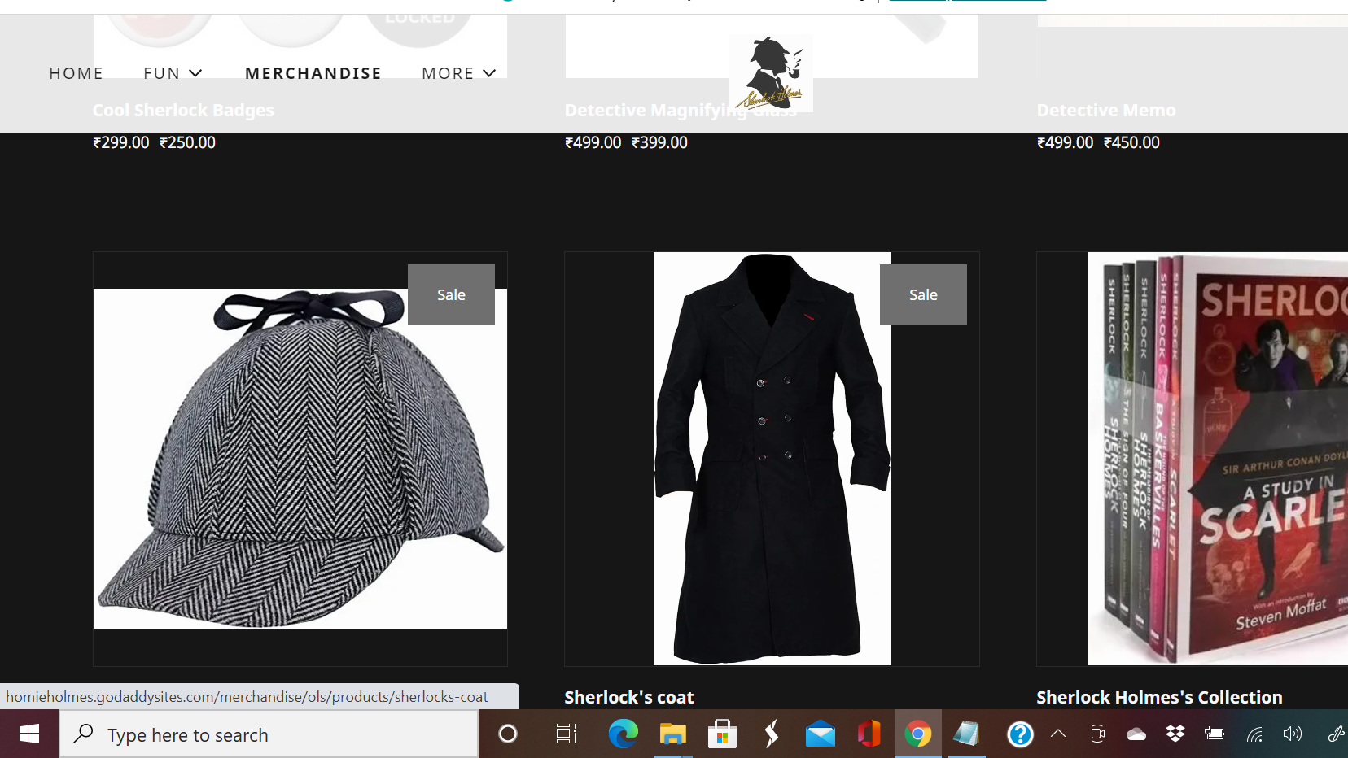Open the Sherlock's coat product title
This screenshot has height=758, width=1348.
[x=629, y=697]
